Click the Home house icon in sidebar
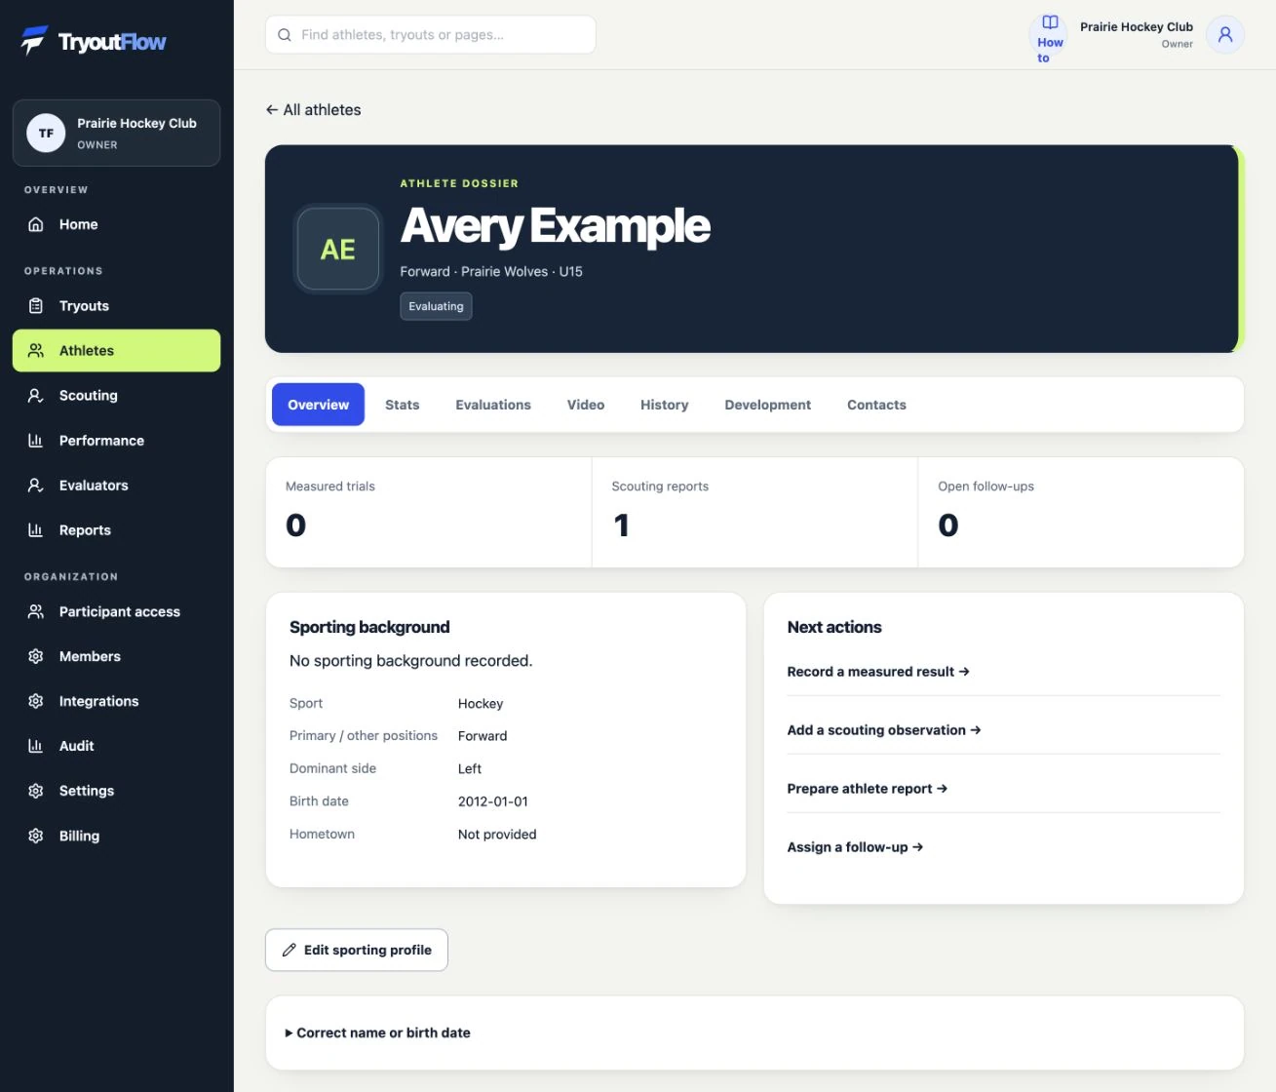The height and width of the screenshot is (1092, 1276). tap(36, 224)
